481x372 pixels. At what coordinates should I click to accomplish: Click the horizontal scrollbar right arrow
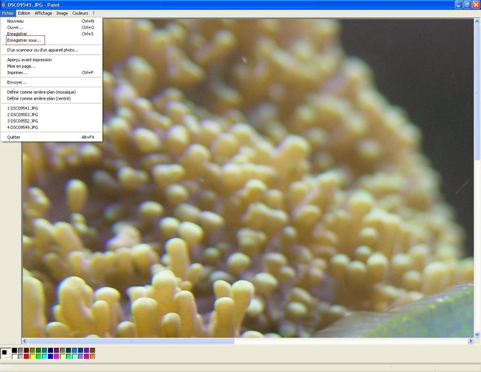tap(471, 341)
